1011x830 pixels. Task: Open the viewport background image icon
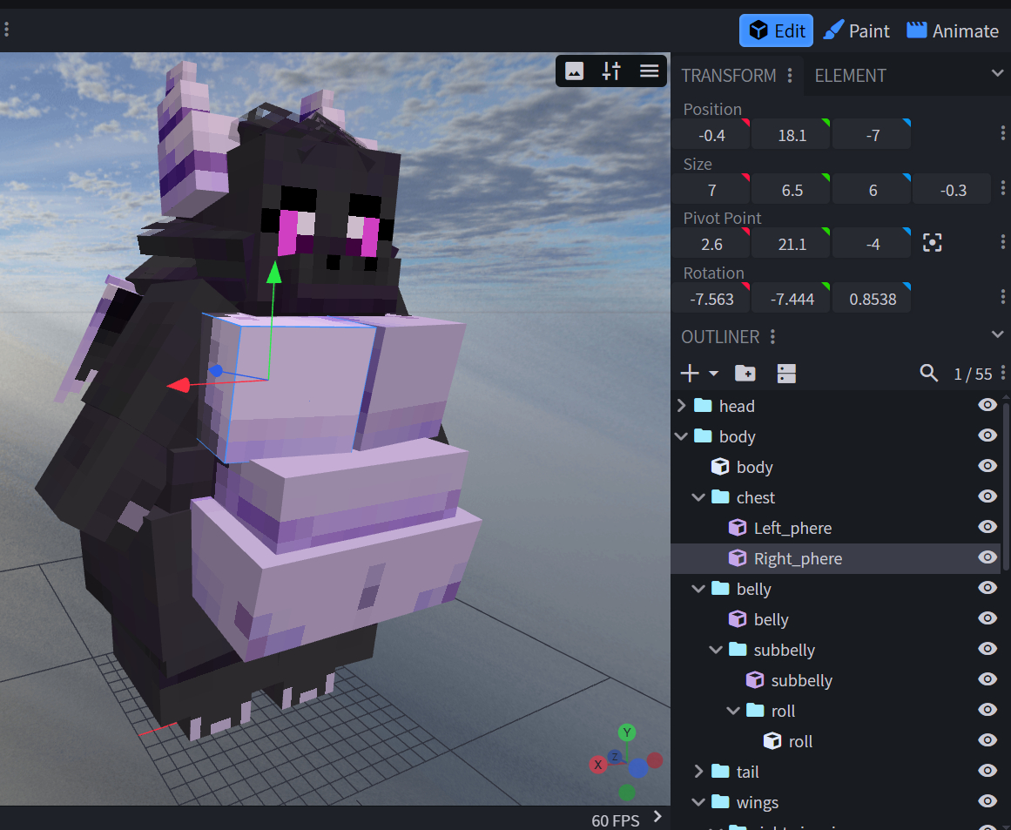click(x=574, y=71)
